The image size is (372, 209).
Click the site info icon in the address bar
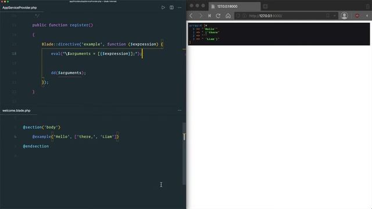click(244, 16)
